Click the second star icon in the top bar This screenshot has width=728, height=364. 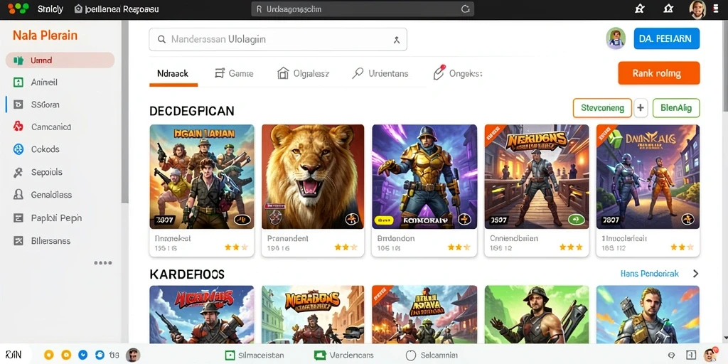(x=668, y=9)
